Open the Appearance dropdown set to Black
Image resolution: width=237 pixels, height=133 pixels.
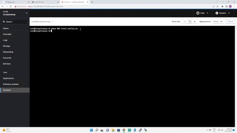click(218, 21)
